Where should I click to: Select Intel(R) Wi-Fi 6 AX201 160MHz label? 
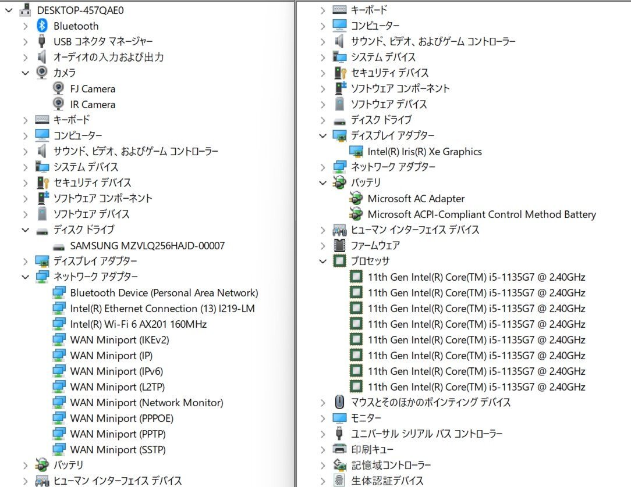(139, 324)
